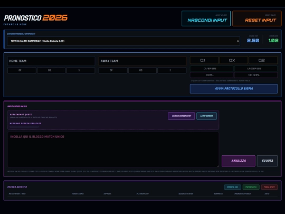The image size is (285, 214).
Task: Focus the Home Team GF field
Action: (x=22, y=70)
